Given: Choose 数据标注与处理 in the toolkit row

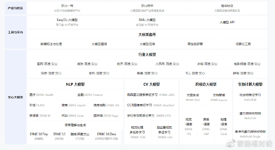Looking at the screenshot, I should click(x=51, y=44).
